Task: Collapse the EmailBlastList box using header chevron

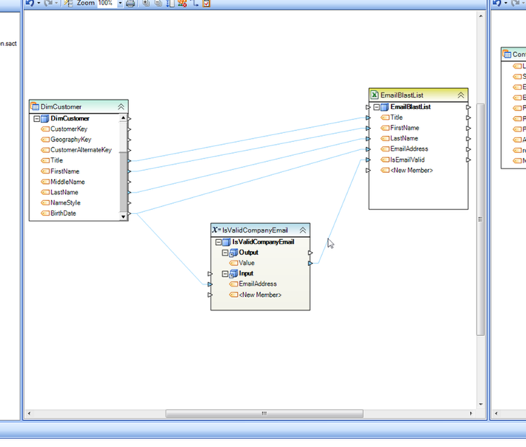Action: tap(461, 95)
